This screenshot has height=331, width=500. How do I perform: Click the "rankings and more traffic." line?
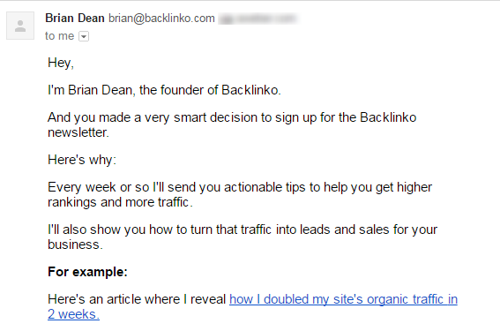120,202
